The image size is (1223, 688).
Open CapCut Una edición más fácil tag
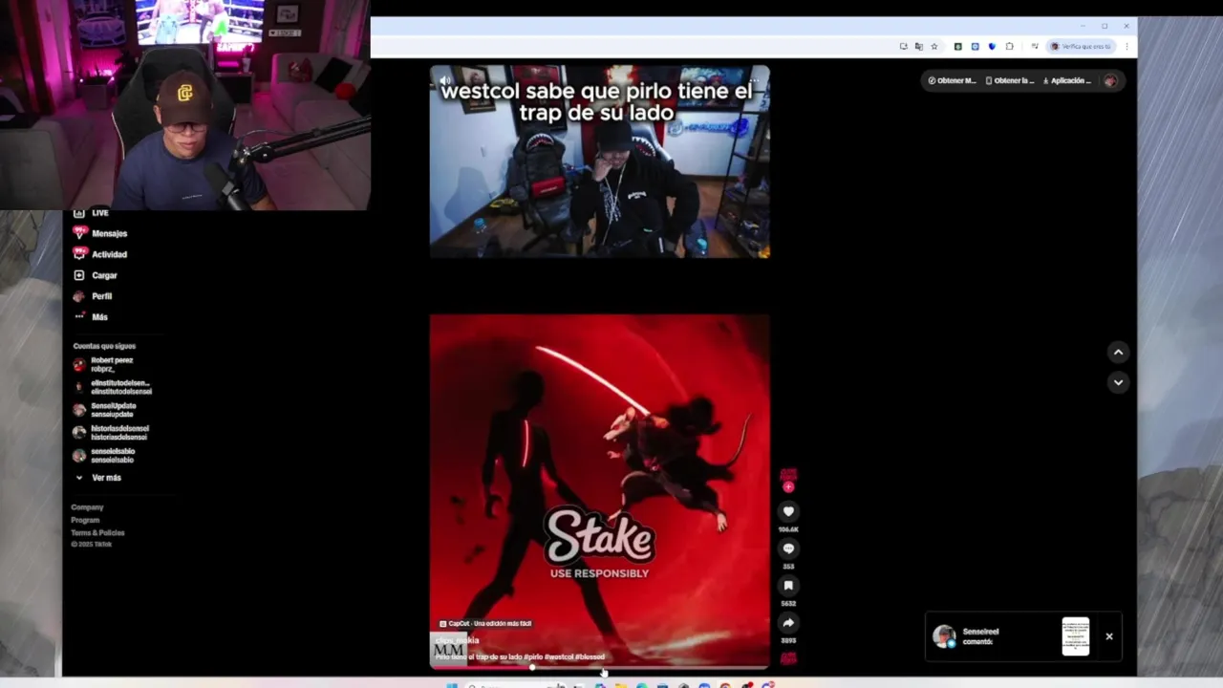pos(485,624)
